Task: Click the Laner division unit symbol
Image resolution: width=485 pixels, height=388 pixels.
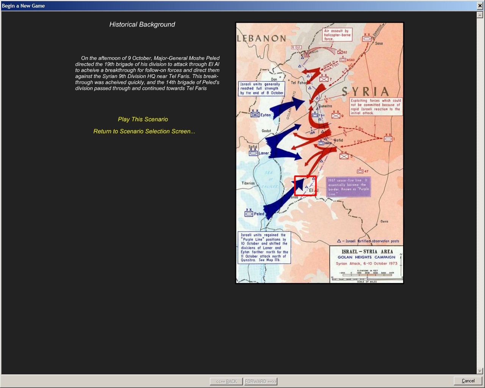Action: (x=253, y=153)
